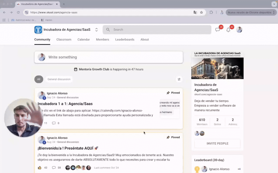Click the INVITE PEOPLE button

pyautogui.click(x=217, y=144)
